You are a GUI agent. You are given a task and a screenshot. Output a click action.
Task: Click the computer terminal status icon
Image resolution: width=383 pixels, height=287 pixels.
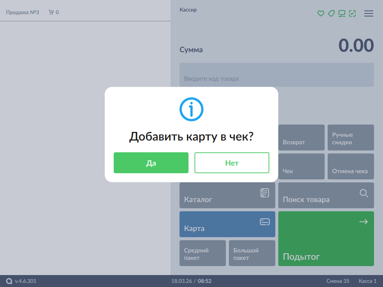[341, 13]
